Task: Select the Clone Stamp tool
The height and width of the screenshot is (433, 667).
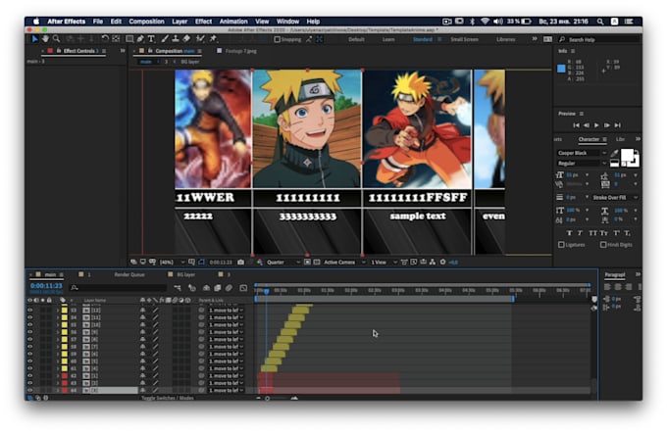Action: (x=176, y=39)
